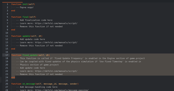This screenshot has width=174, height=91.
Task: Click the 'end' keyword on line 24
Action: point(13,77)
